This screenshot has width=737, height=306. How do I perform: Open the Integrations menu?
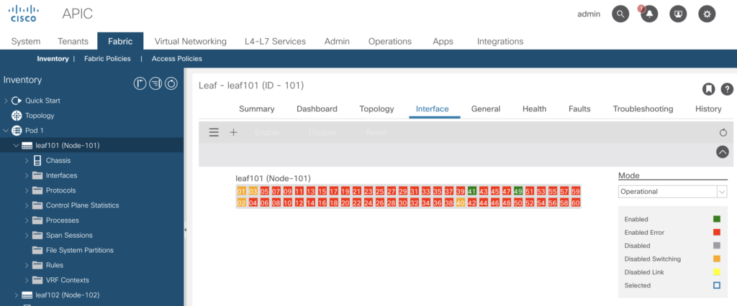point(500,41)
